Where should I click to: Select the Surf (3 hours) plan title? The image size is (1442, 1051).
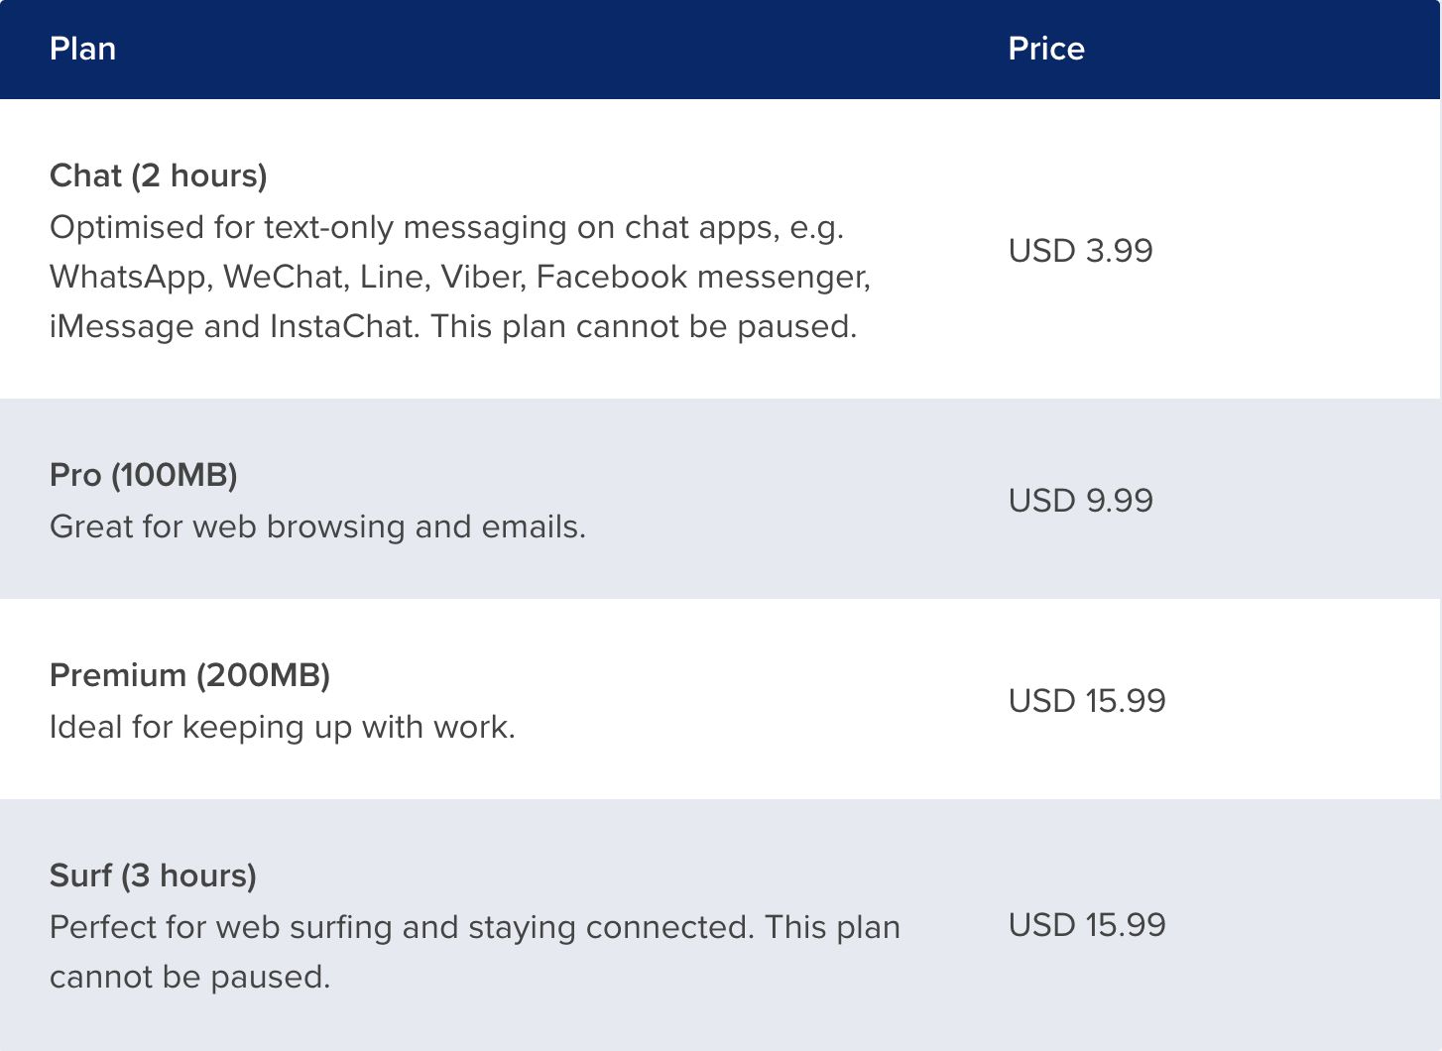coord(153,876)
